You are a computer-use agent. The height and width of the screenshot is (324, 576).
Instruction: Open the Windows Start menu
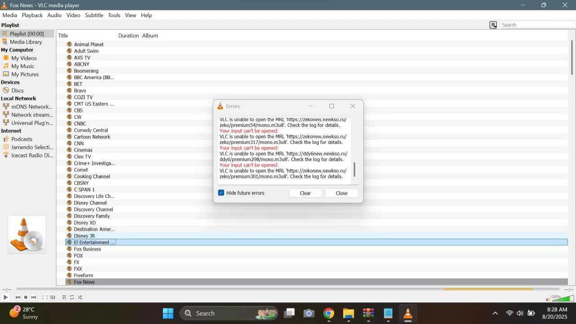pos(168,313)
